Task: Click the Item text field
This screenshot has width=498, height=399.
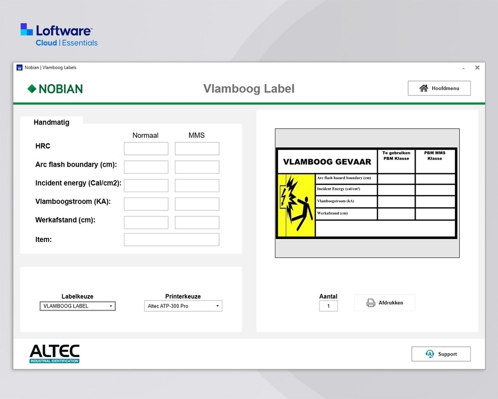Action: [171, 240]
